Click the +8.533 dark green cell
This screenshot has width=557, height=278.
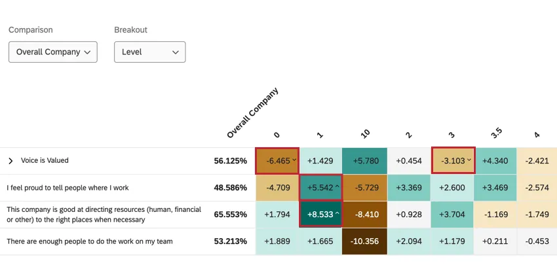point(320,215)
